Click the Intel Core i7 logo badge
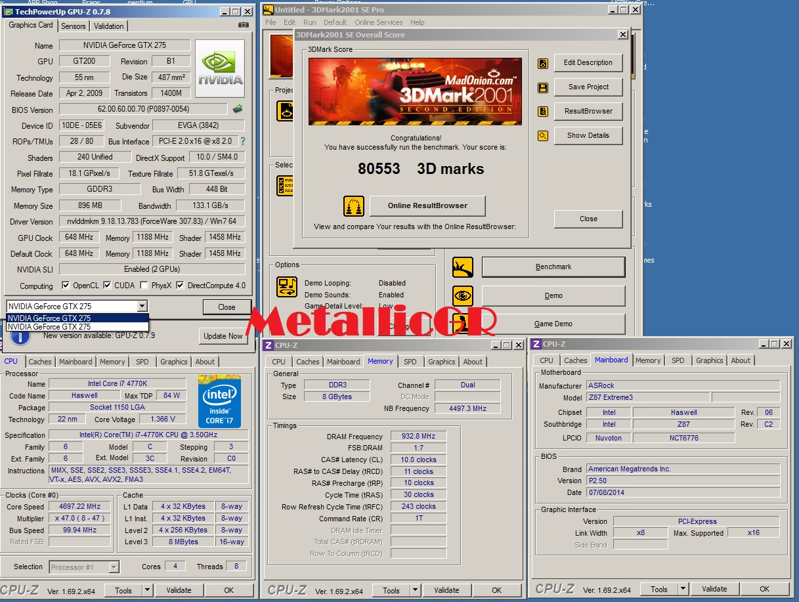This screenshot has height=602, width=799. pyautogui.click(x=220, y=401)
